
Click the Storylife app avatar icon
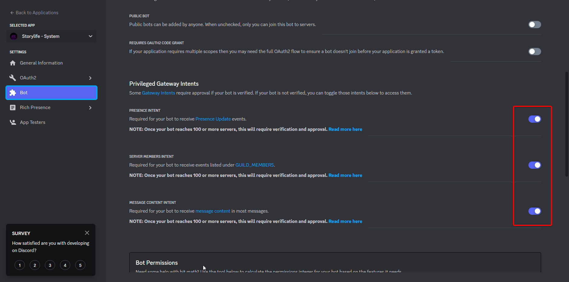[x=14, y=36]
